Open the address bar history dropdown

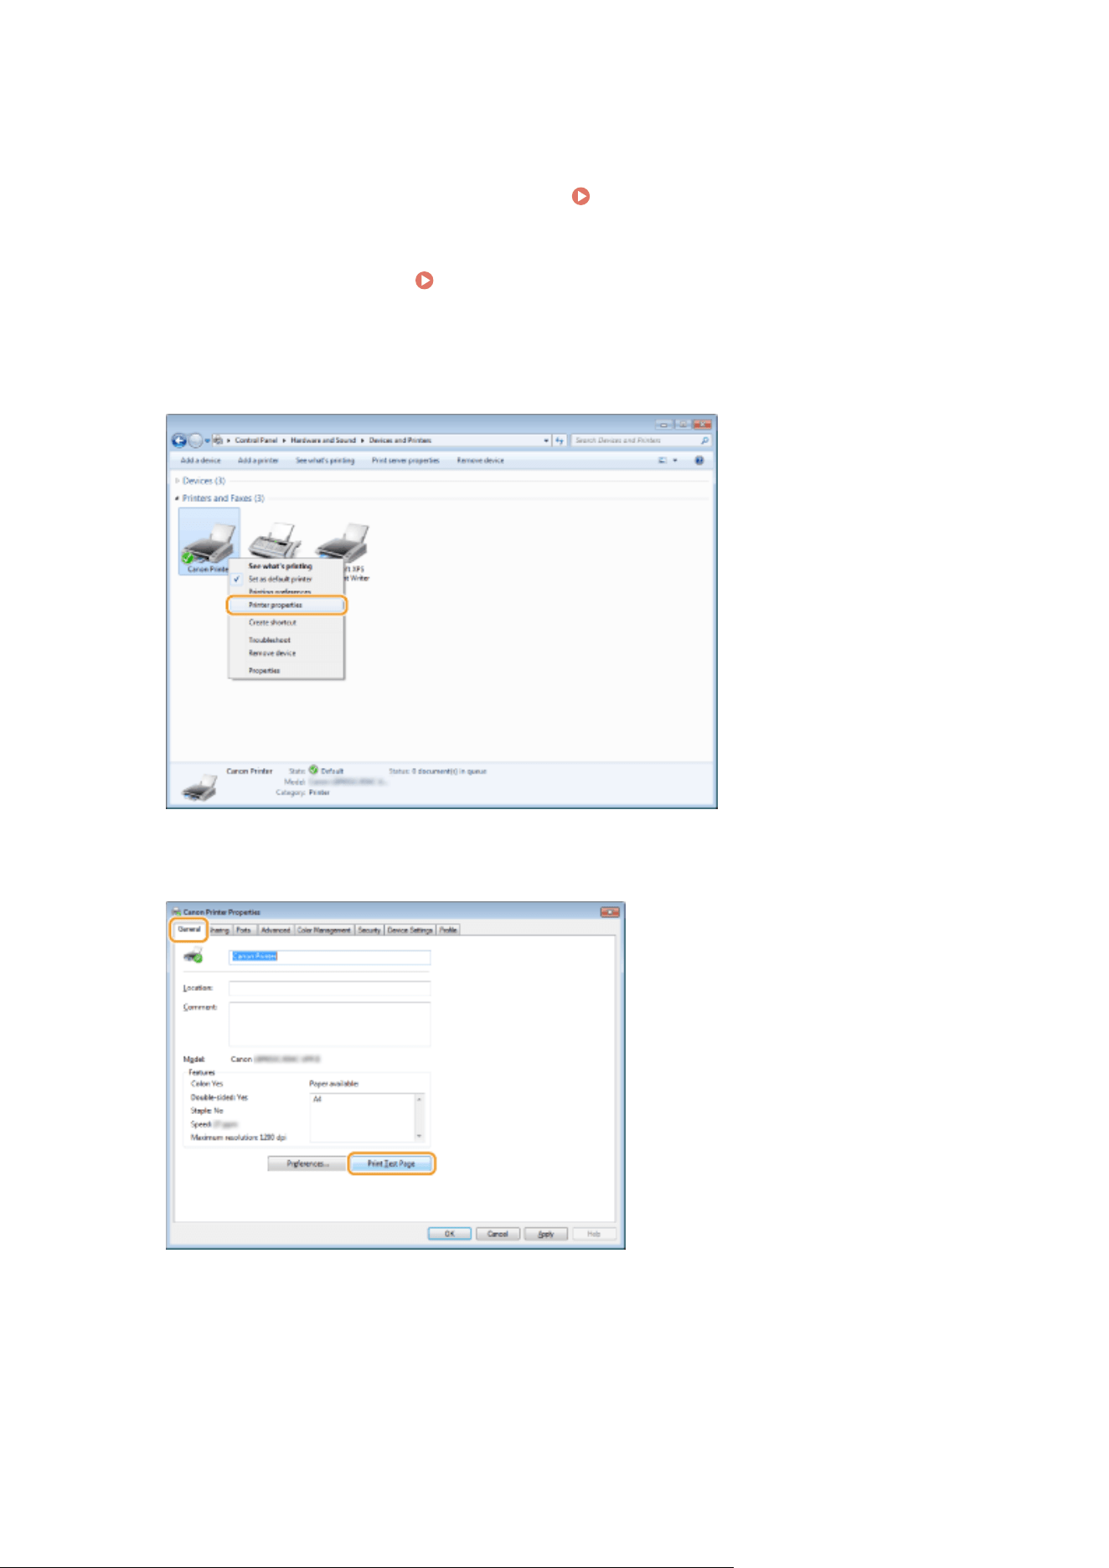pyautogui.click(x=546, y=441)
